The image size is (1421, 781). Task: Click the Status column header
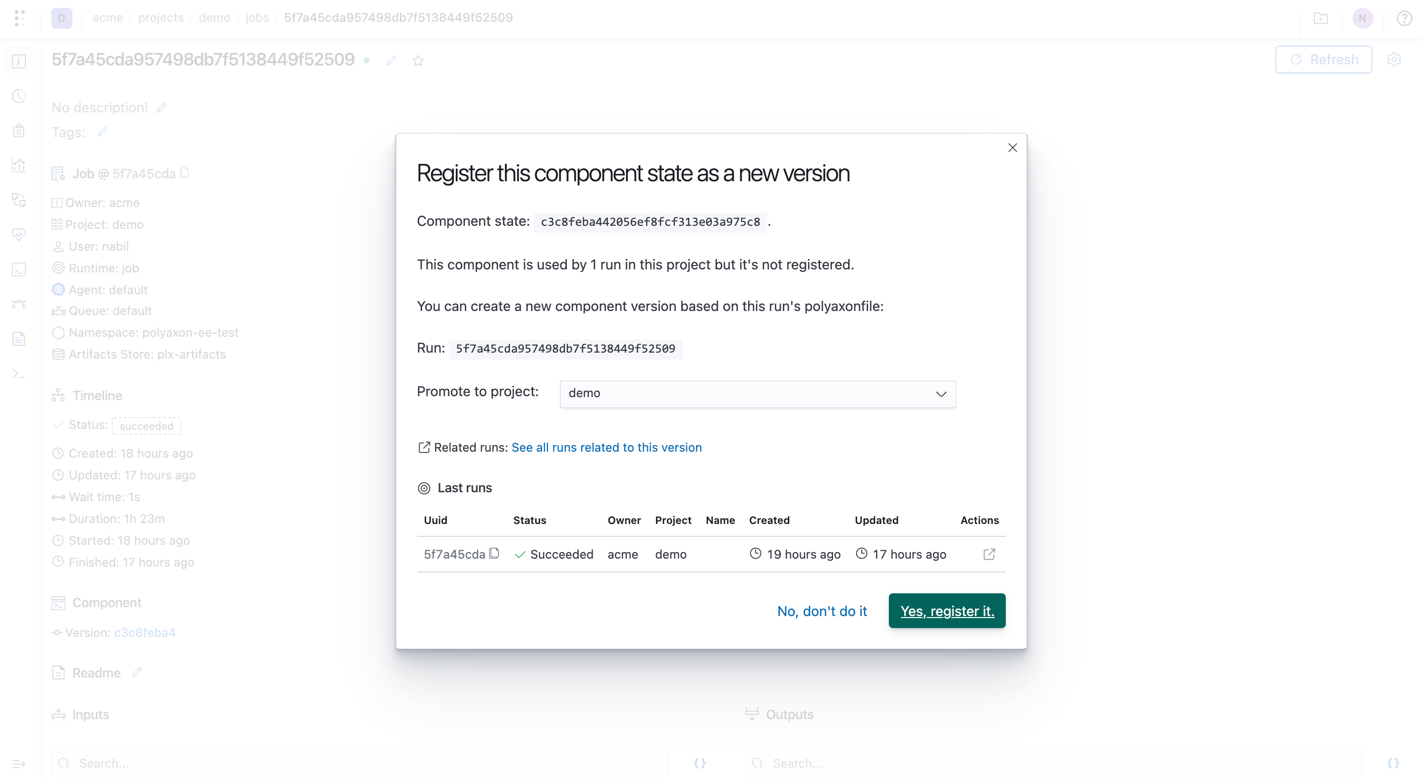(530, 520)
